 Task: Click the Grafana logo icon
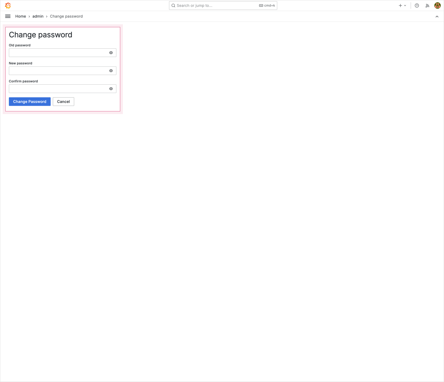pyautogui.click(x=8, y=5)
